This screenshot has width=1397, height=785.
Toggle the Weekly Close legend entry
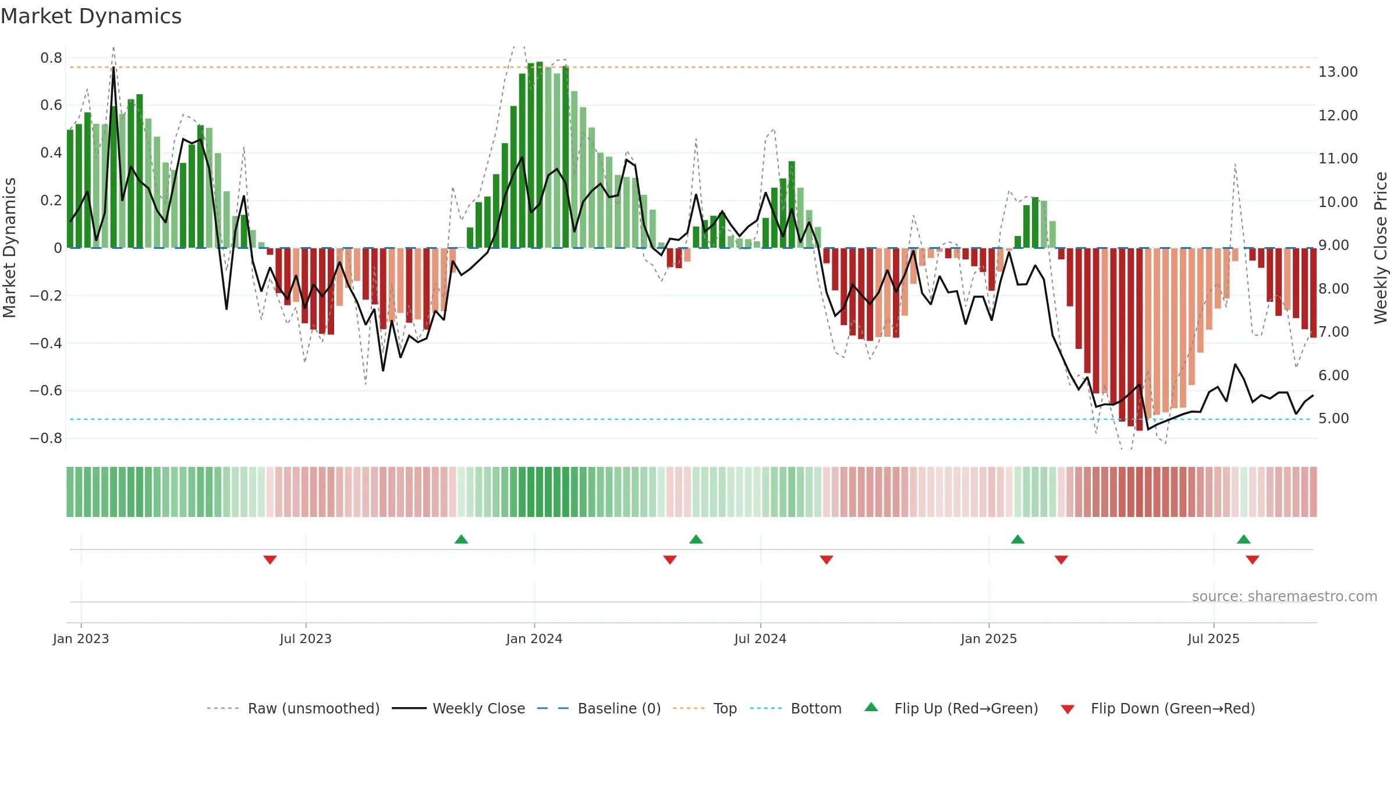[x=458, y=708]
